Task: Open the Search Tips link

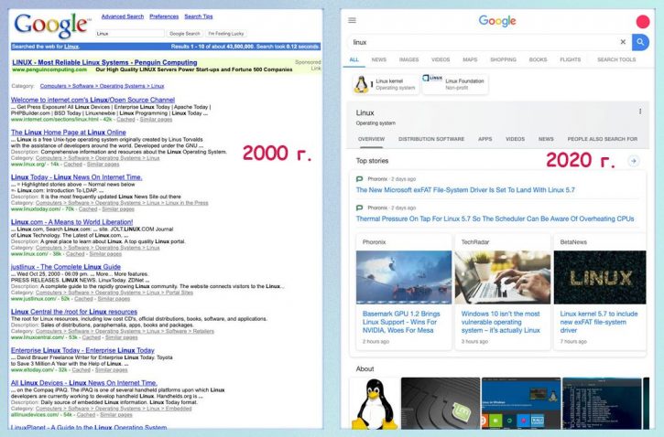Action: click(x=199, y=16)
